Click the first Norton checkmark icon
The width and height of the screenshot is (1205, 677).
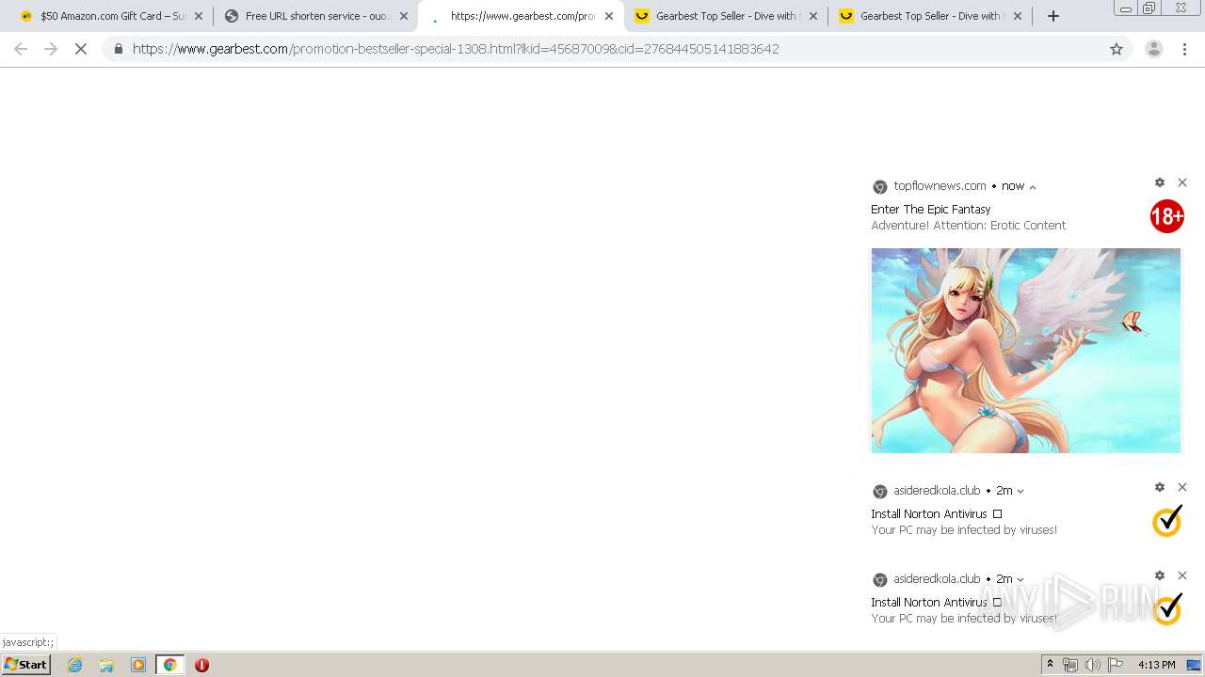tap(1166, 521)
